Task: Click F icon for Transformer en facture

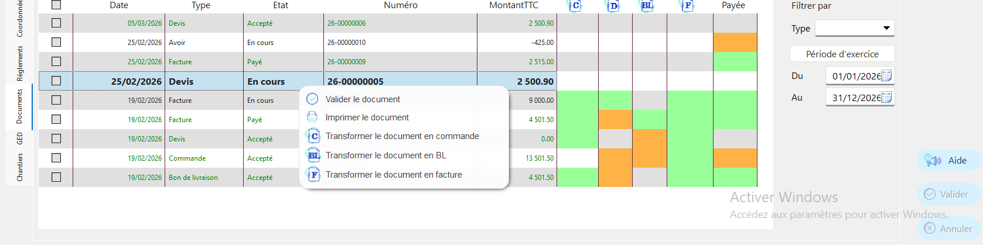Action: [x=313, y=175]
